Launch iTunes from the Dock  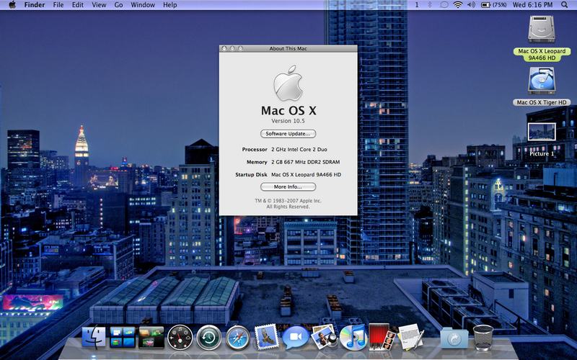pos(353,337)
